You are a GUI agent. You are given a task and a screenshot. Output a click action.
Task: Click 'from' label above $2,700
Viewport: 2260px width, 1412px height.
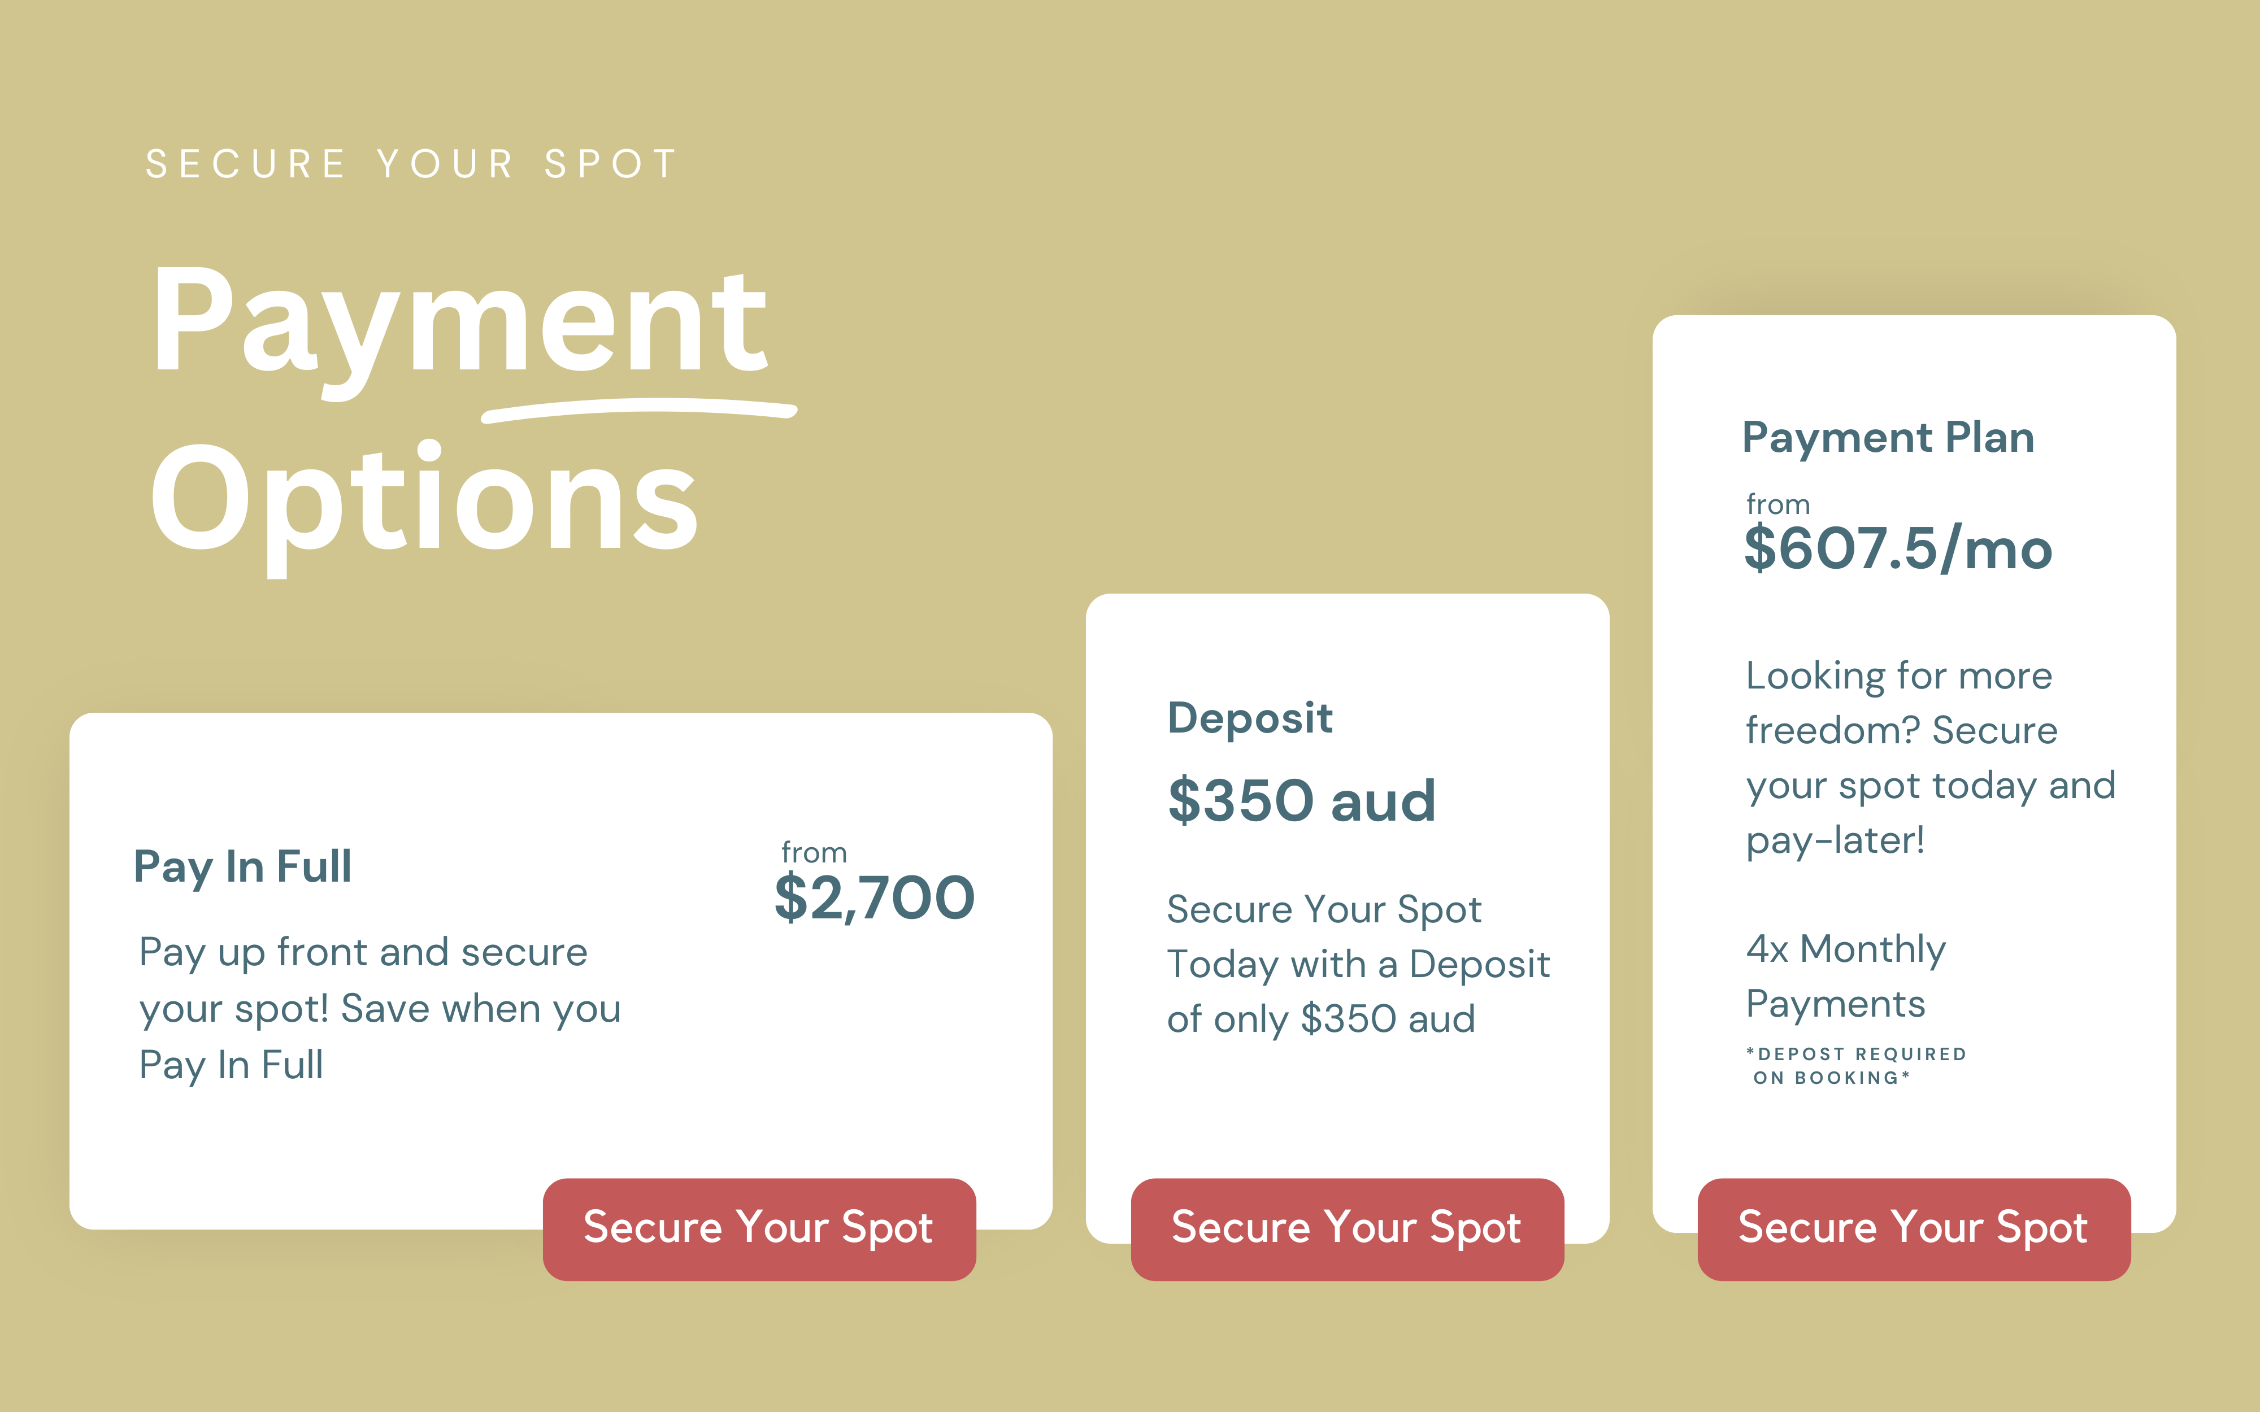814,853
